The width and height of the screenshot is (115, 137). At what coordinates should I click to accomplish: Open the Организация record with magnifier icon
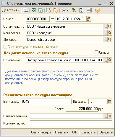pos(110,27)
